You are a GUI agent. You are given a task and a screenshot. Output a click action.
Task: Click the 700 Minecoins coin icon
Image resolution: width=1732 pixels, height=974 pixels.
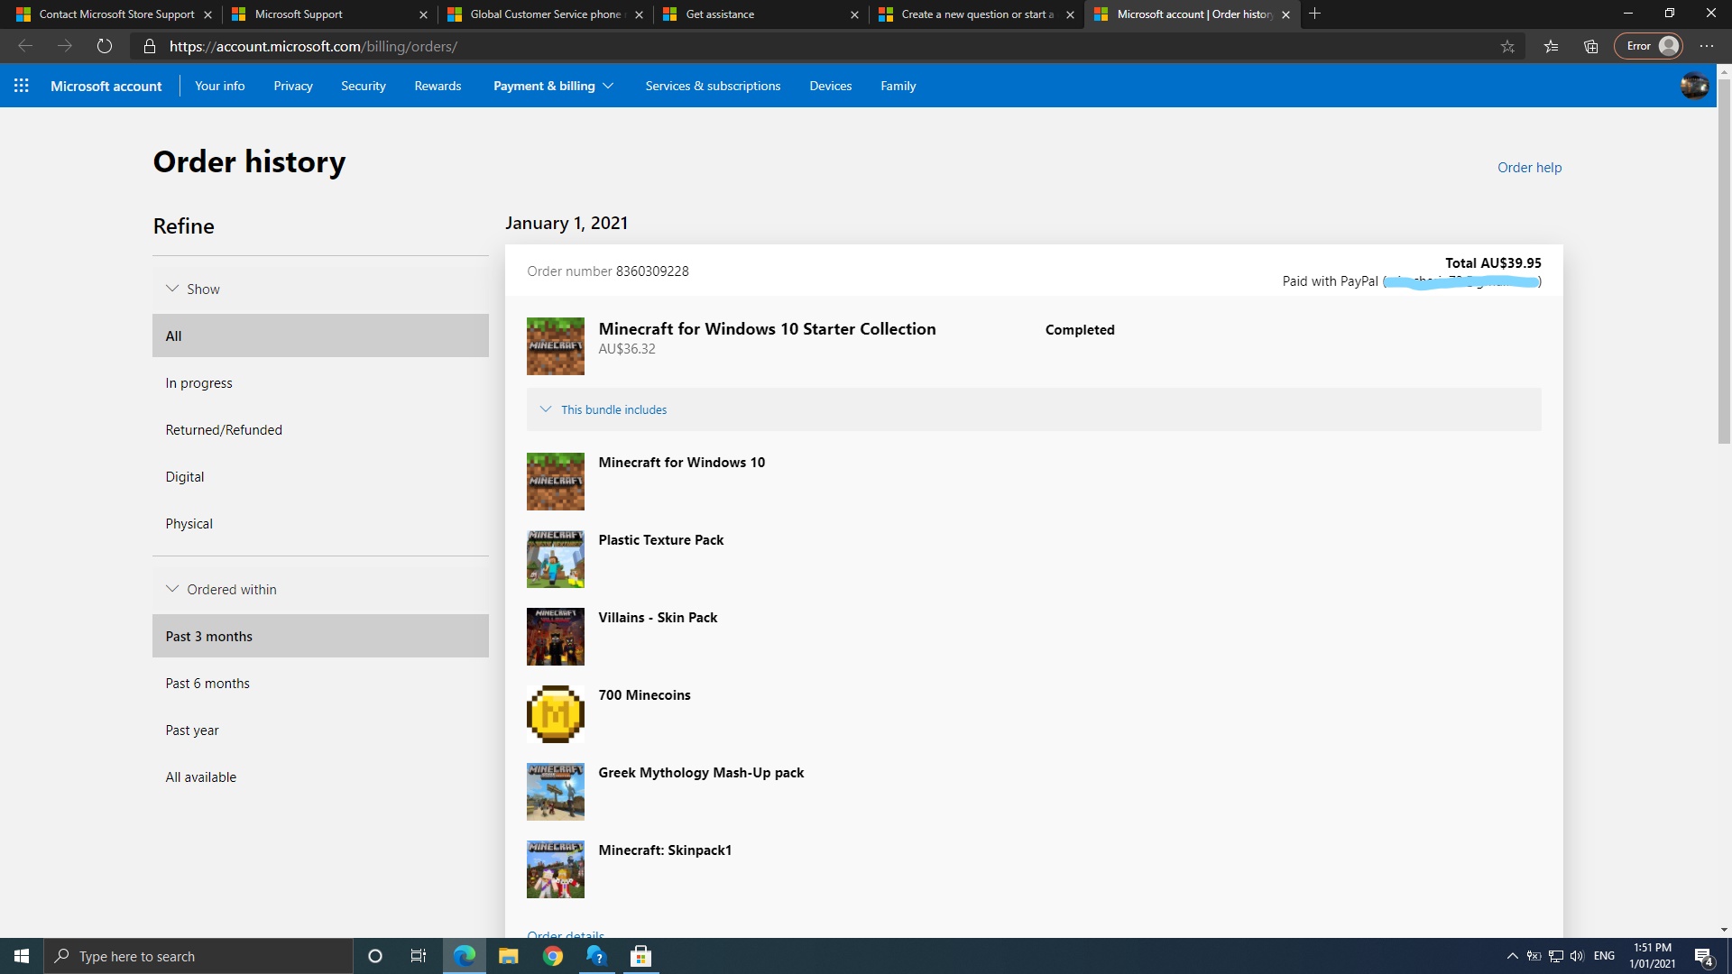pos(556,714)
